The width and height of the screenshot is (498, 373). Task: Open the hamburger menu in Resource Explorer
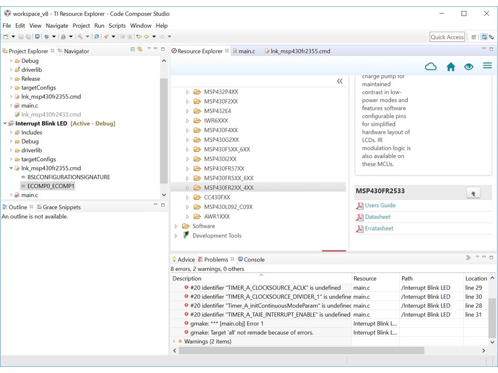click(487, 66)
